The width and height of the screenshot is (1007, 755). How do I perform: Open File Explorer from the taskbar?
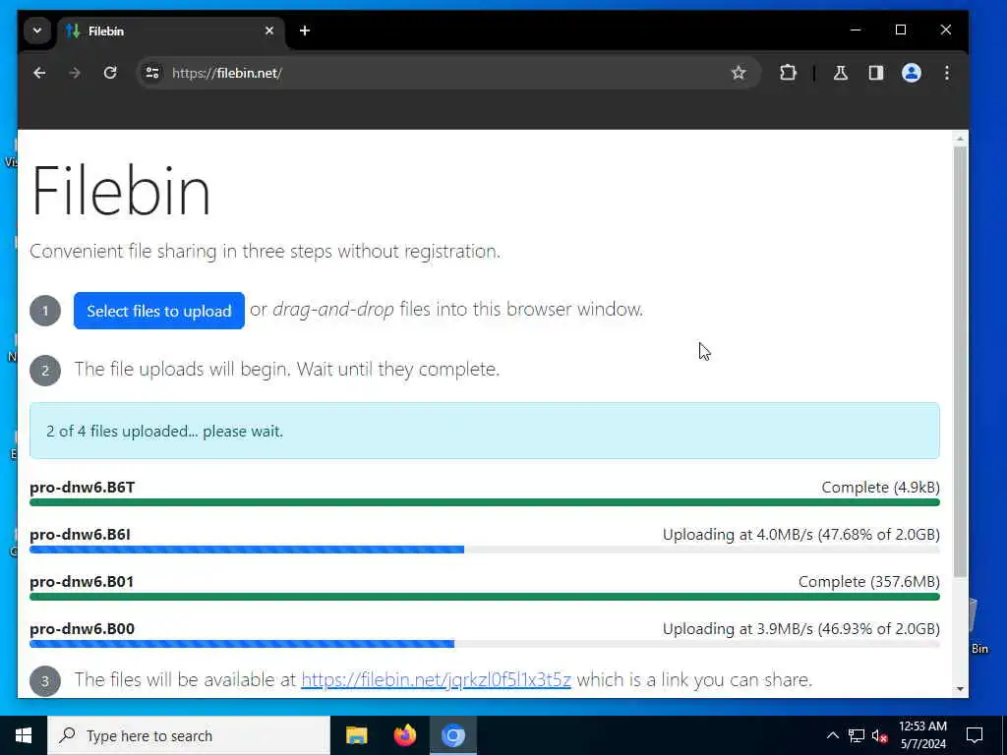(x=356, y=735)
